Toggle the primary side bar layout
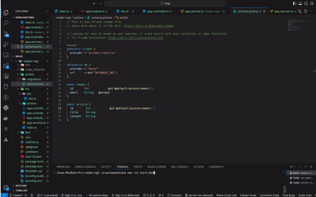 pyautogui.click(x=295, y=3)
